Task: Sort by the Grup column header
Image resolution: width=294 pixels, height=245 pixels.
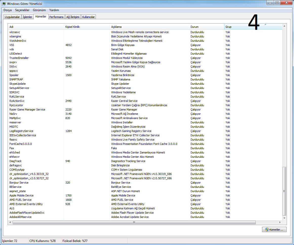Action: click(253, 27)
